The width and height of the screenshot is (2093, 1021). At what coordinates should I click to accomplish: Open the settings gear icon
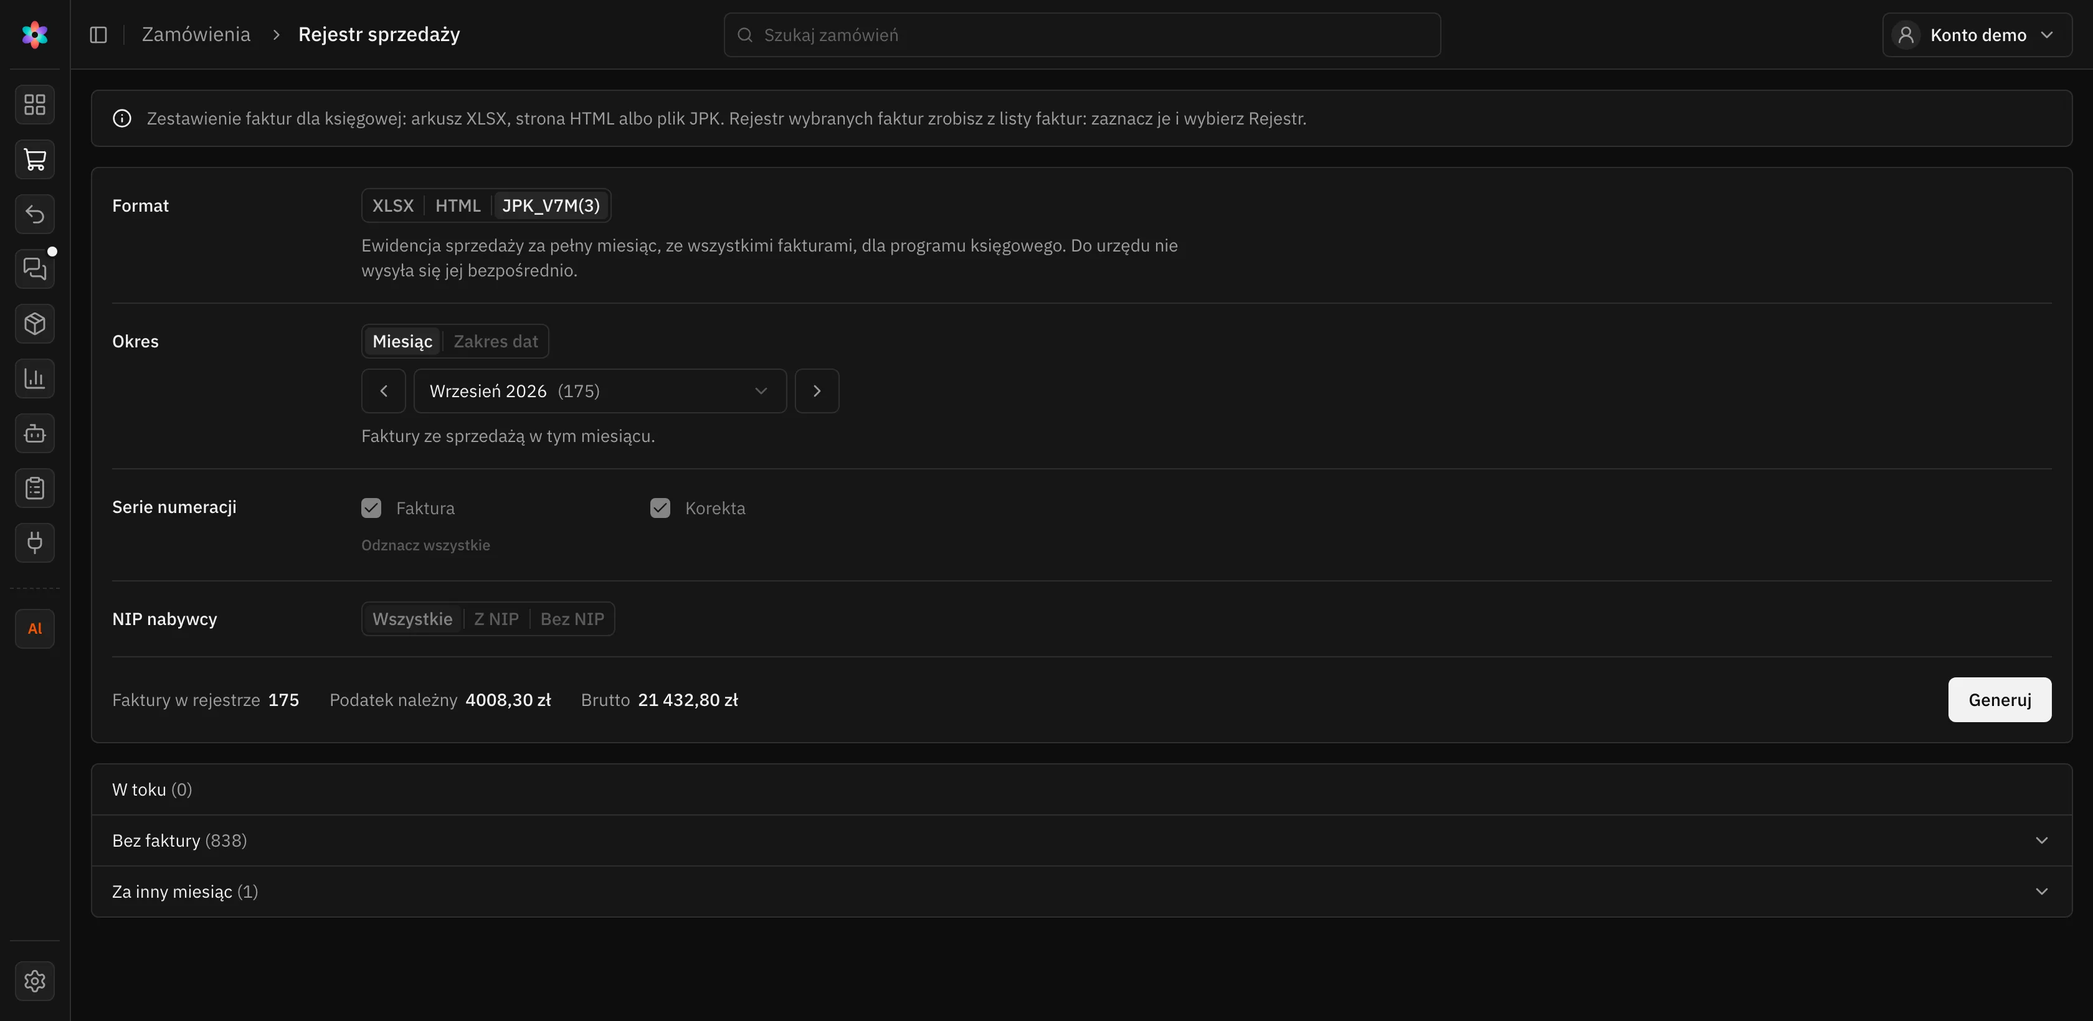point(35,981)
